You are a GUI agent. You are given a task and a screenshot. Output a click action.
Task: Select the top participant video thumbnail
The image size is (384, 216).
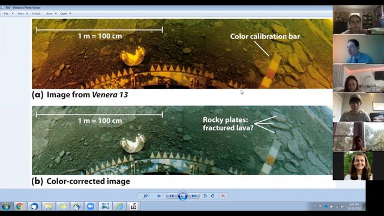tap(358, 20)
